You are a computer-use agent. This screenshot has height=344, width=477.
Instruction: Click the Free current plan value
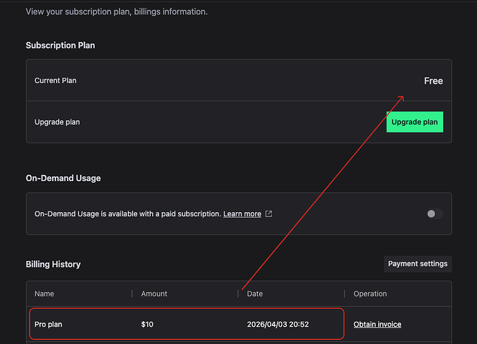(433, 81)
